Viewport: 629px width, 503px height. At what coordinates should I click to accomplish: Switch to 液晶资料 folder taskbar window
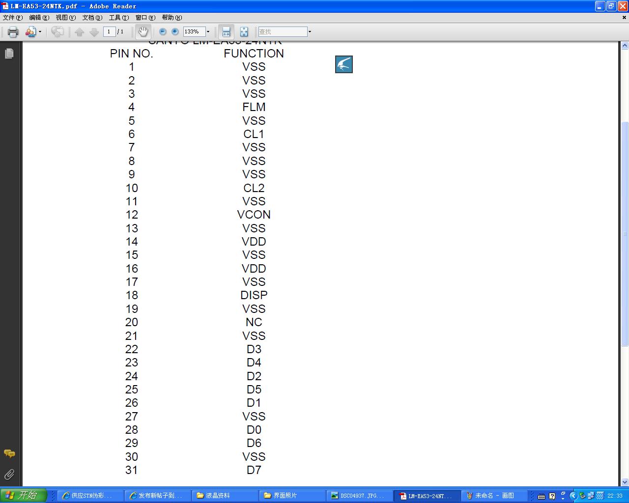pyautogui.click(x=225, y=496)
